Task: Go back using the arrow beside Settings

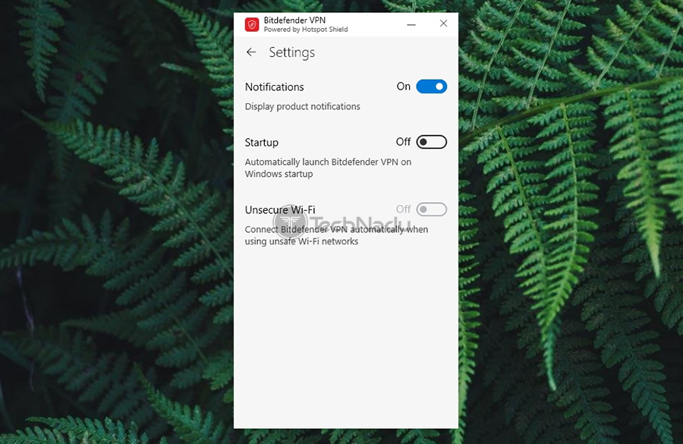Action: point(251,52)
